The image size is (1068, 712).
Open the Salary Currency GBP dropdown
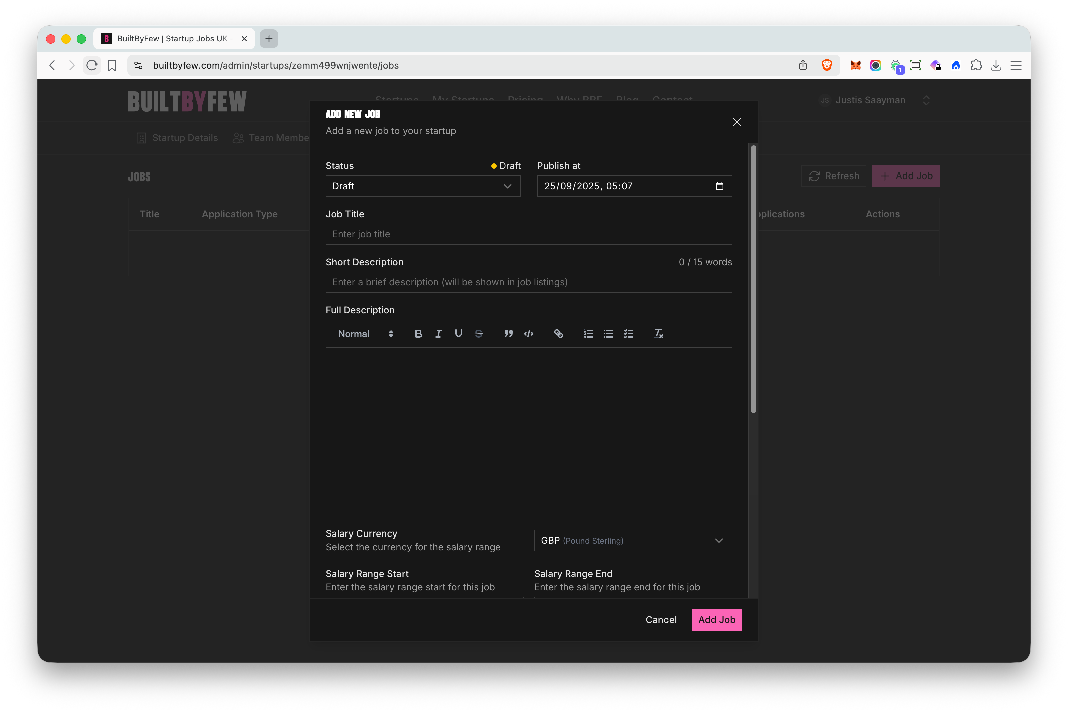(632, 541)
